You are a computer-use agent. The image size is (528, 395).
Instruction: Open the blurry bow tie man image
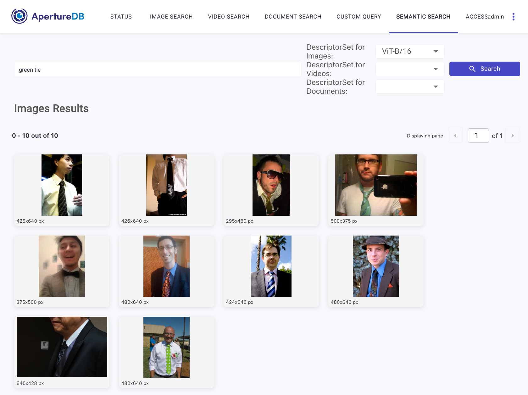click(62, 266)
